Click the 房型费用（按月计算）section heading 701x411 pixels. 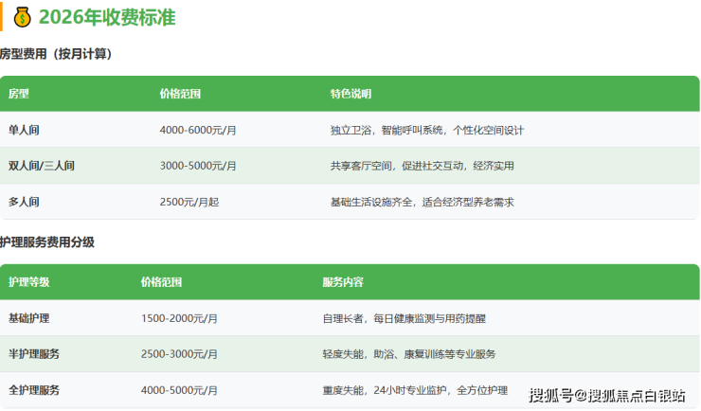click(x=56, y=55)
